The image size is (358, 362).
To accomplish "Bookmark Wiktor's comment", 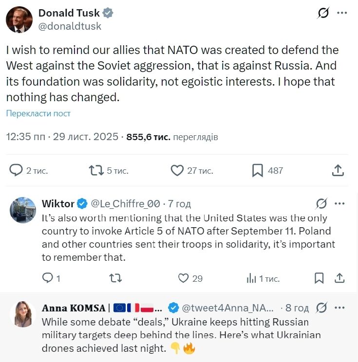I will [x=319, y=278].
